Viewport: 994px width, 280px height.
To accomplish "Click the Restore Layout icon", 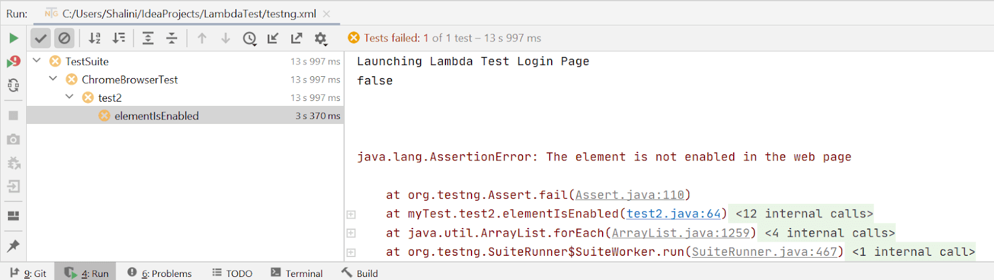I will [14, 216].
